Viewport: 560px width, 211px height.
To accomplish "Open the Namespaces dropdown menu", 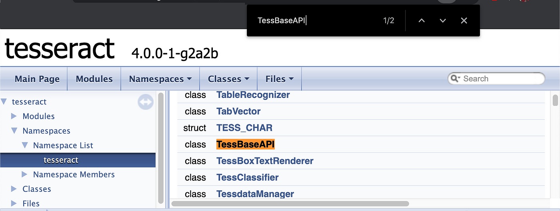I will (x=160, y=79).
